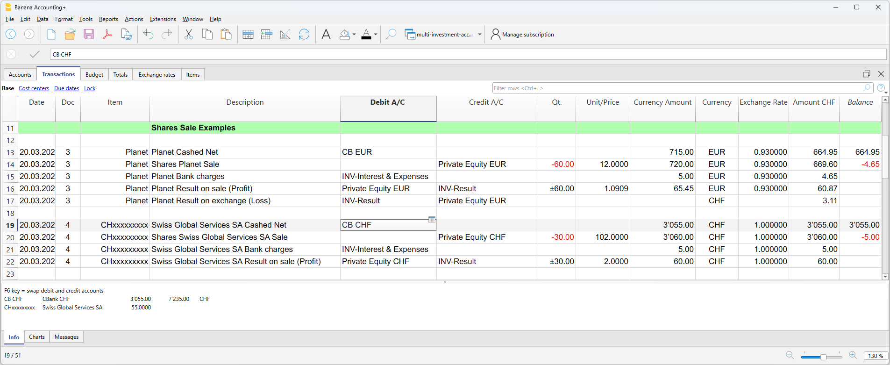890x365 pixels.
Task: Click the recalculate refresh icon
Action: coord(304,34)
